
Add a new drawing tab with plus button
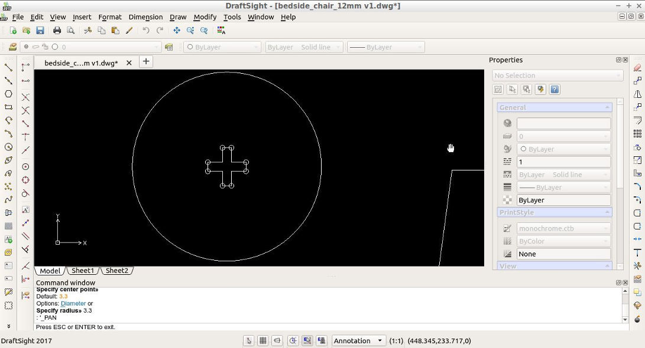(x=146, y=62)
